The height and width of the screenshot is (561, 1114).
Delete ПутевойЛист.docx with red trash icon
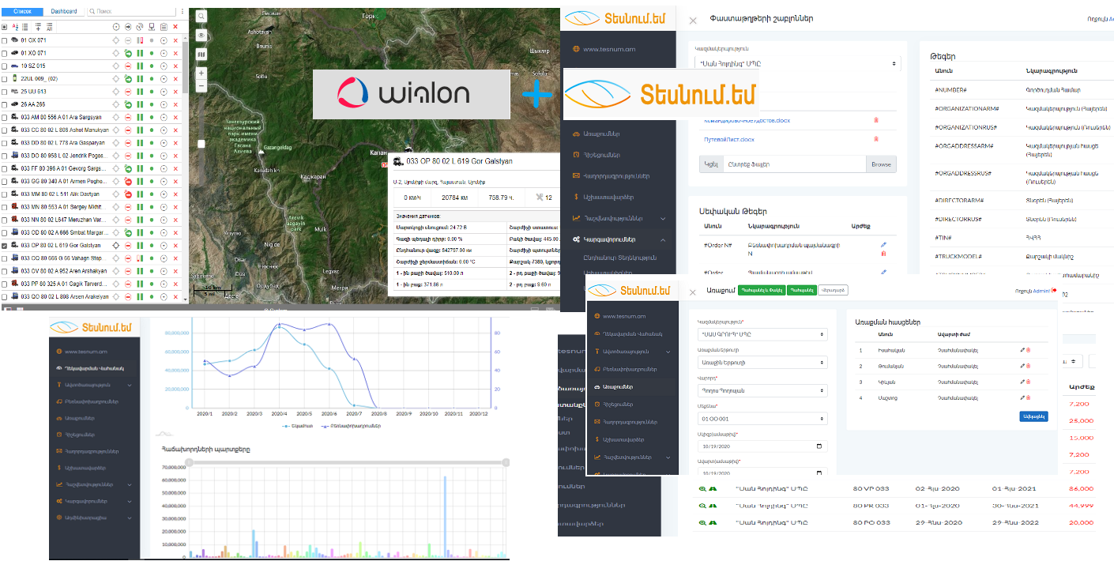click(875, 139)
